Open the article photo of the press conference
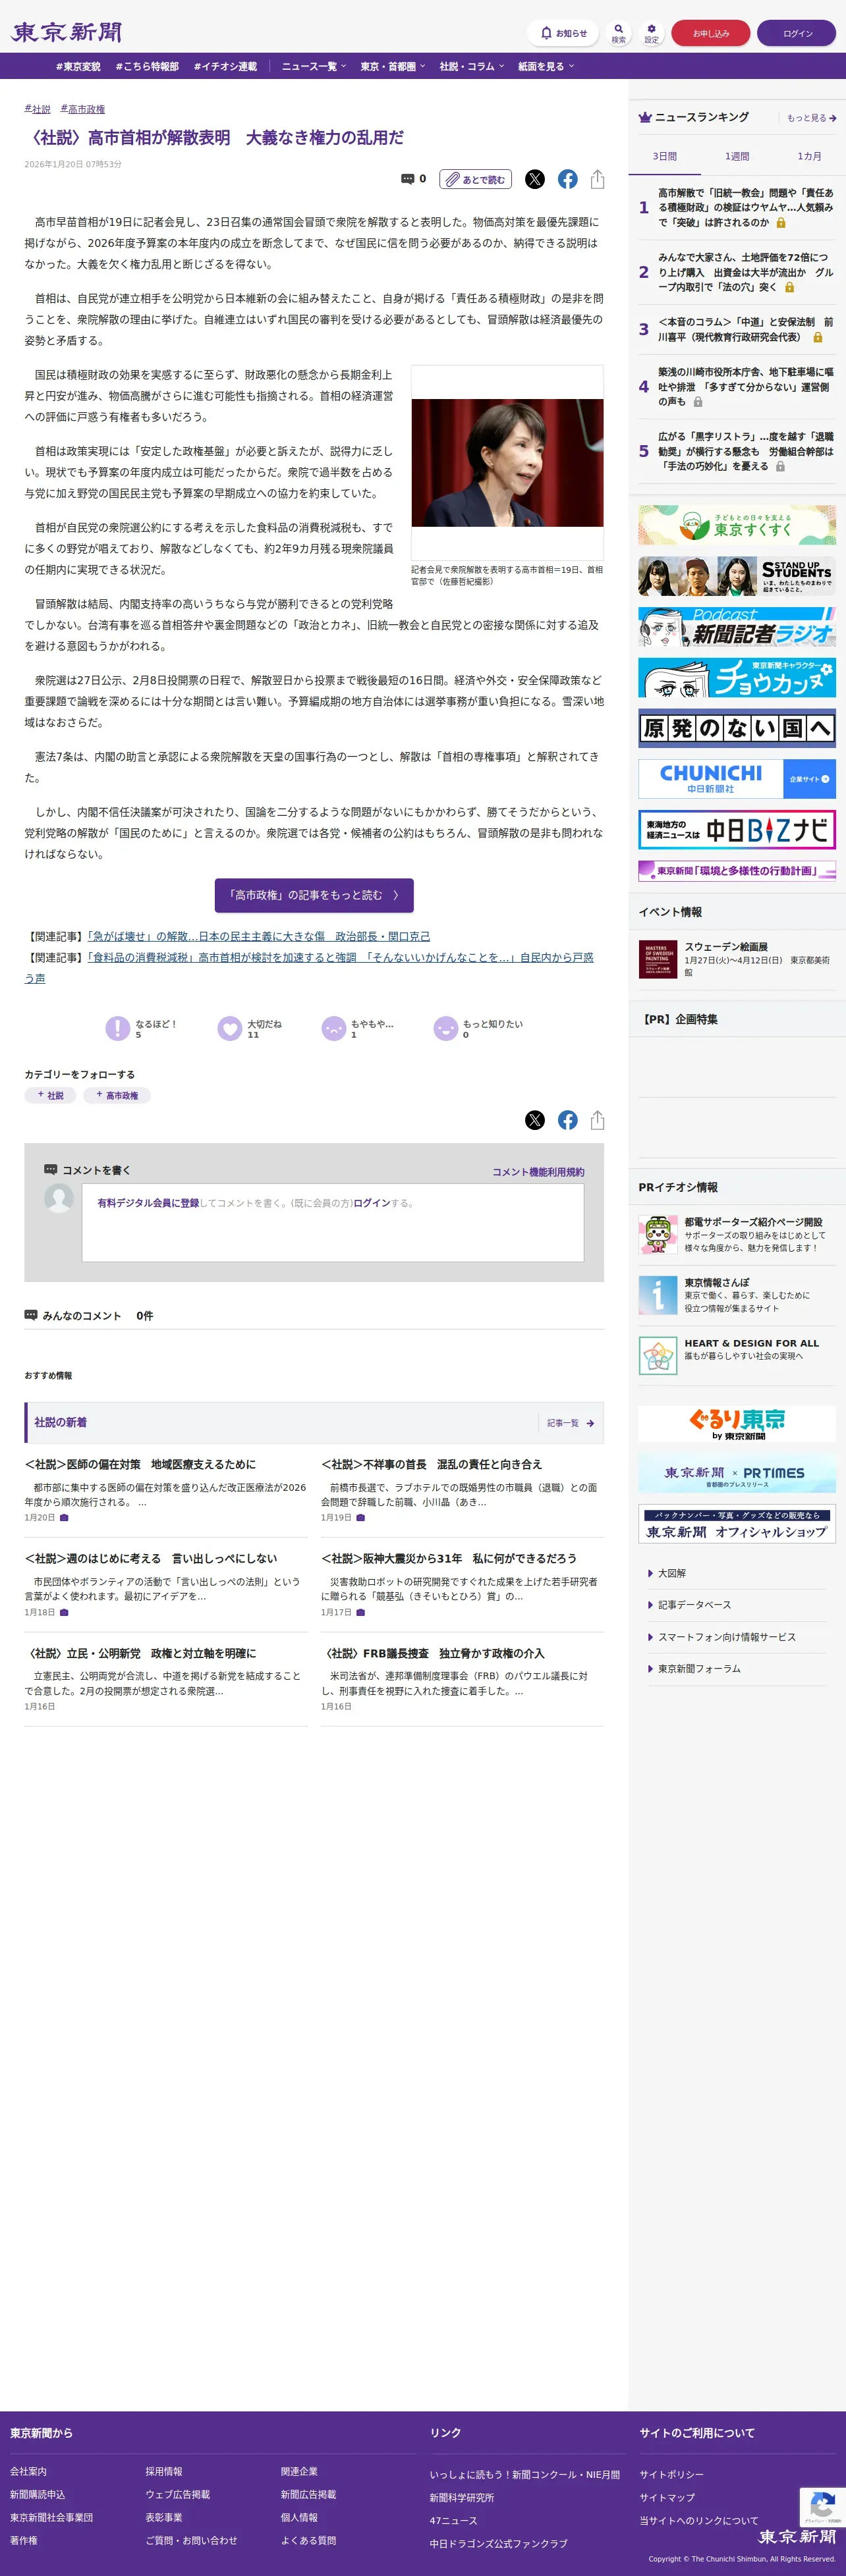846x2576 pixels. [507, 463]
